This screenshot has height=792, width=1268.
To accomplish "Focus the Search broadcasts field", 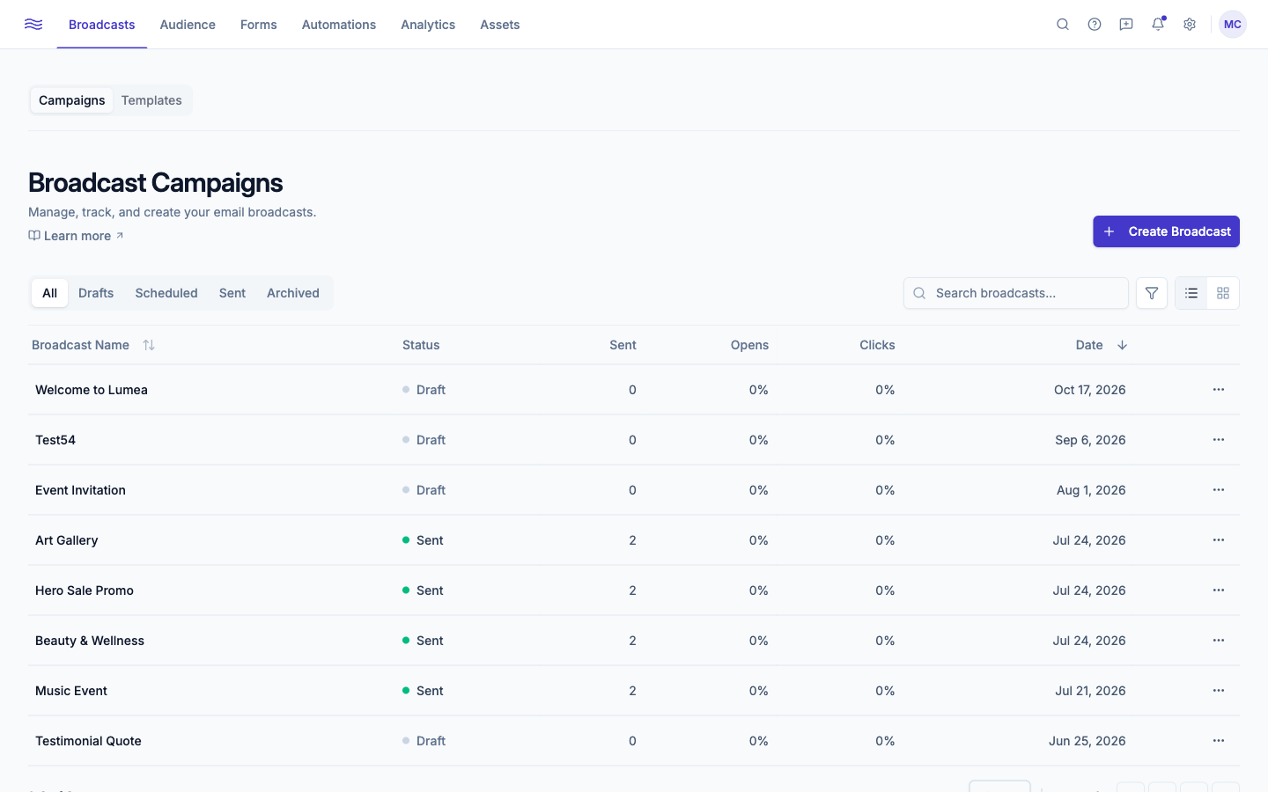I will click(x=1016, y=293).
